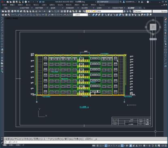Click Save icon in Standard toolbar
The height and width of the screenshot is (148, 168).
(x=9, y=11)
